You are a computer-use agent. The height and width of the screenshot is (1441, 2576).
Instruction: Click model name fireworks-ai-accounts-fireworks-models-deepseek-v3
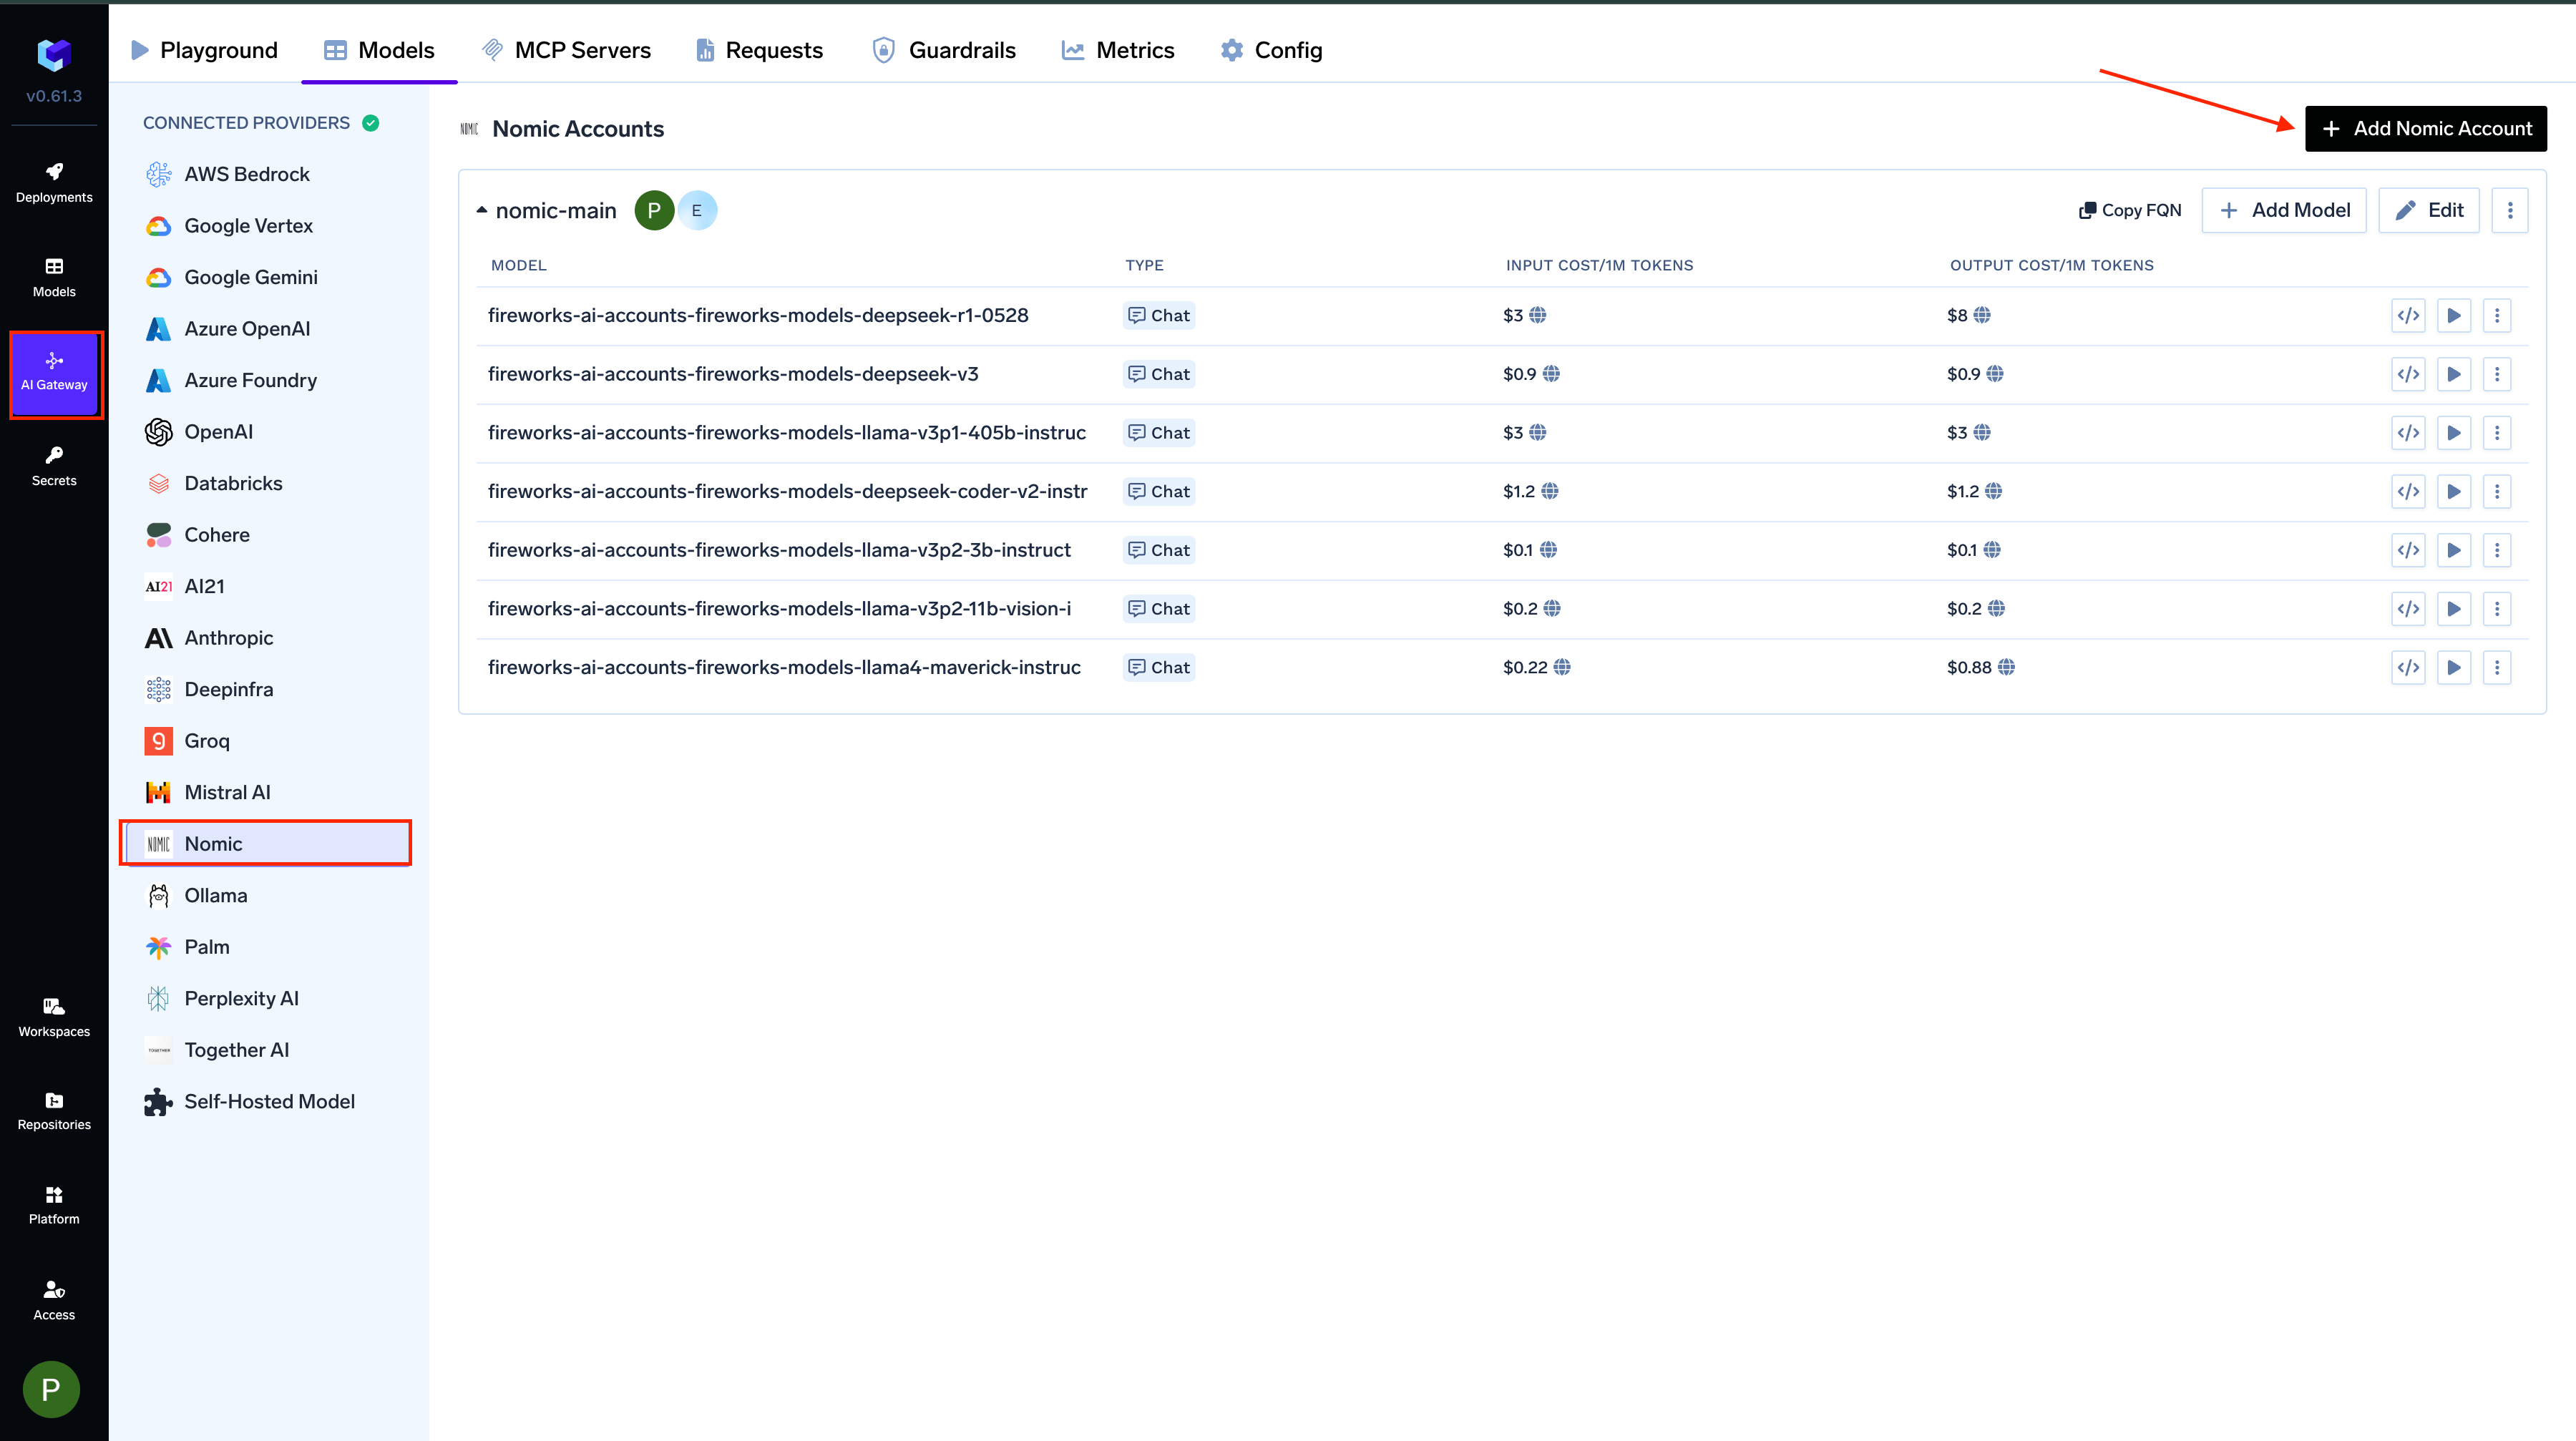tap(733, 374)
